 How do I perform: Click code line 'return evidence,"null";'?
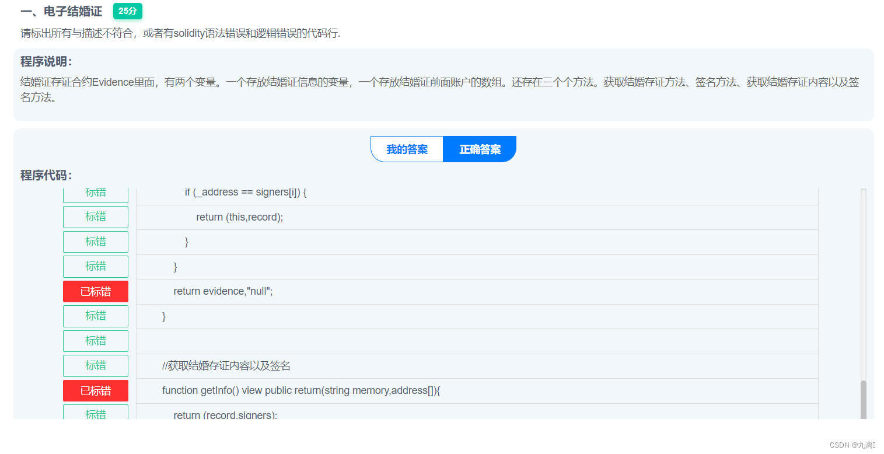click(477, 291)
